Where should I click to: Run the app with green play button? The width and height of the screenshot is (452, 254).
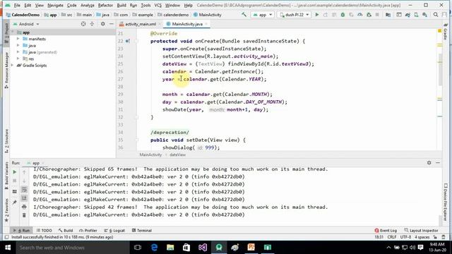pos(317,15)
